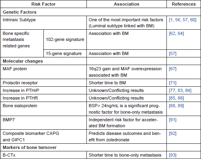Open the Intrinsic Subtype reference link [1, 56, 57, 60]
The image size is (201, 159).
click(183, 20)
